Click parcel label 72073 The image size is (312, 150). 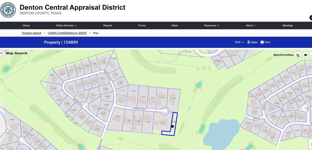click(x=89, y=123)
